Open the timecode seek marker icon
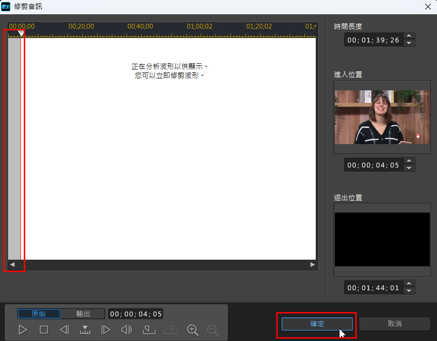The height and width of the screenshot is (341, 437). tap(85, 330)
